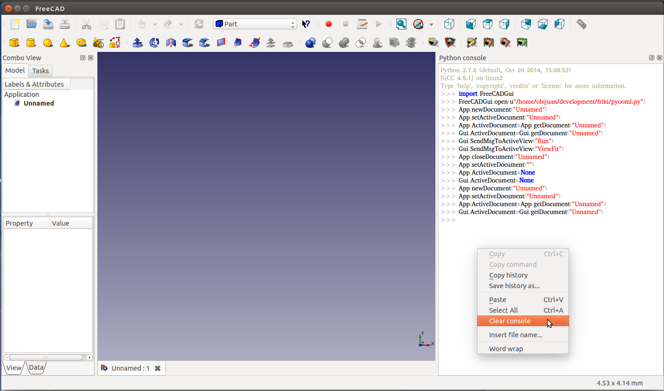Open the measure distance ruler tool
The image size is (664, 391).
(x=581, y=24)
